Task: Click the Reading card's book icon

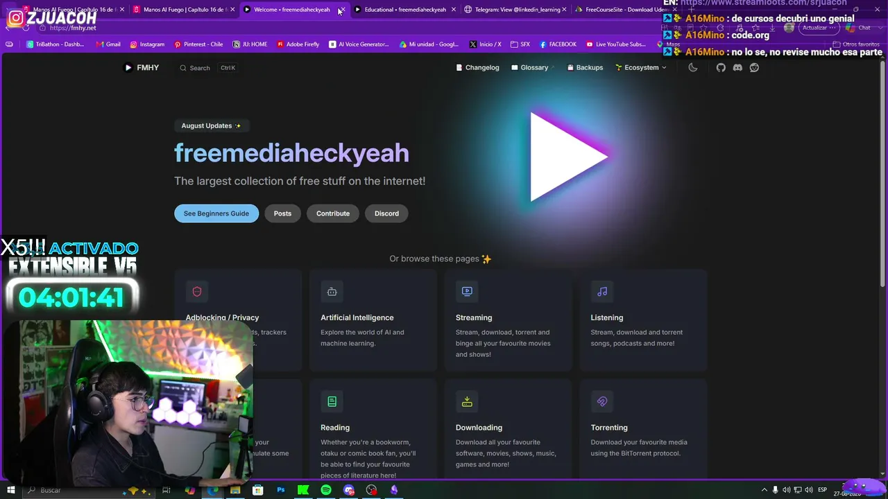Action: (332, 402)
